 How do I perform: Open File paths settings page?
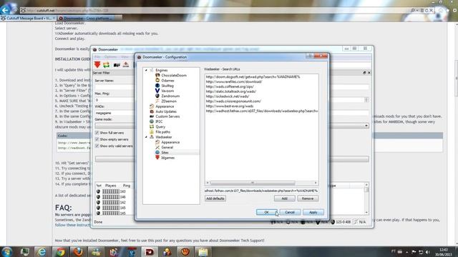pos(162,132)
